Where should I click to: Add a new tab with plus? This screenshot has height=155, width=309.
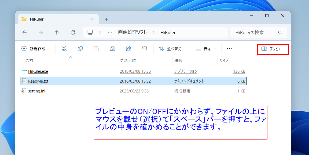click(106, 19)
